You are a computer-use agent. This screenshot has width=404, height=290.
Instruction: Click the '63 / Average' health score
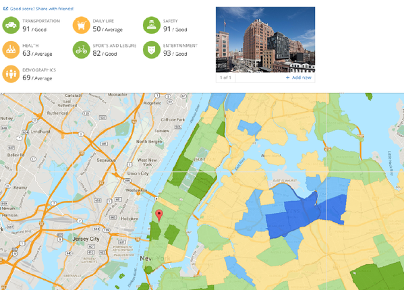click(x=37, y=53)
